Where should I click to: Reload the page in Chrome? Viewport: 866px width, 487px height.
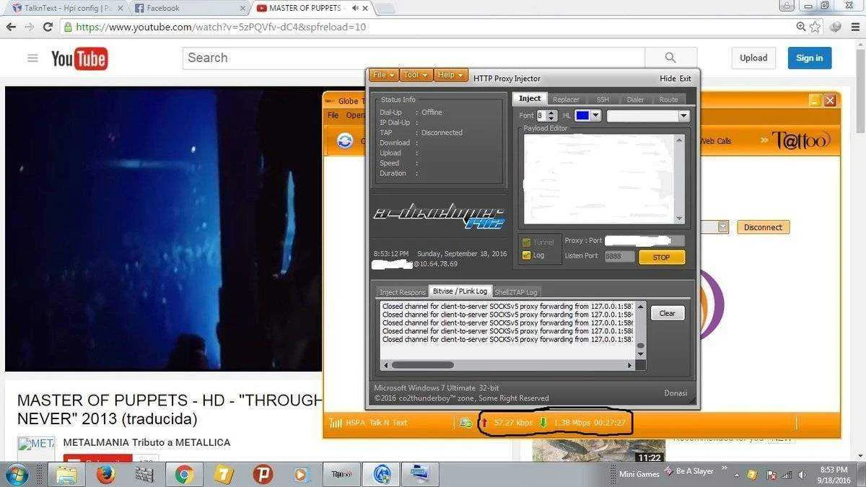48,27
